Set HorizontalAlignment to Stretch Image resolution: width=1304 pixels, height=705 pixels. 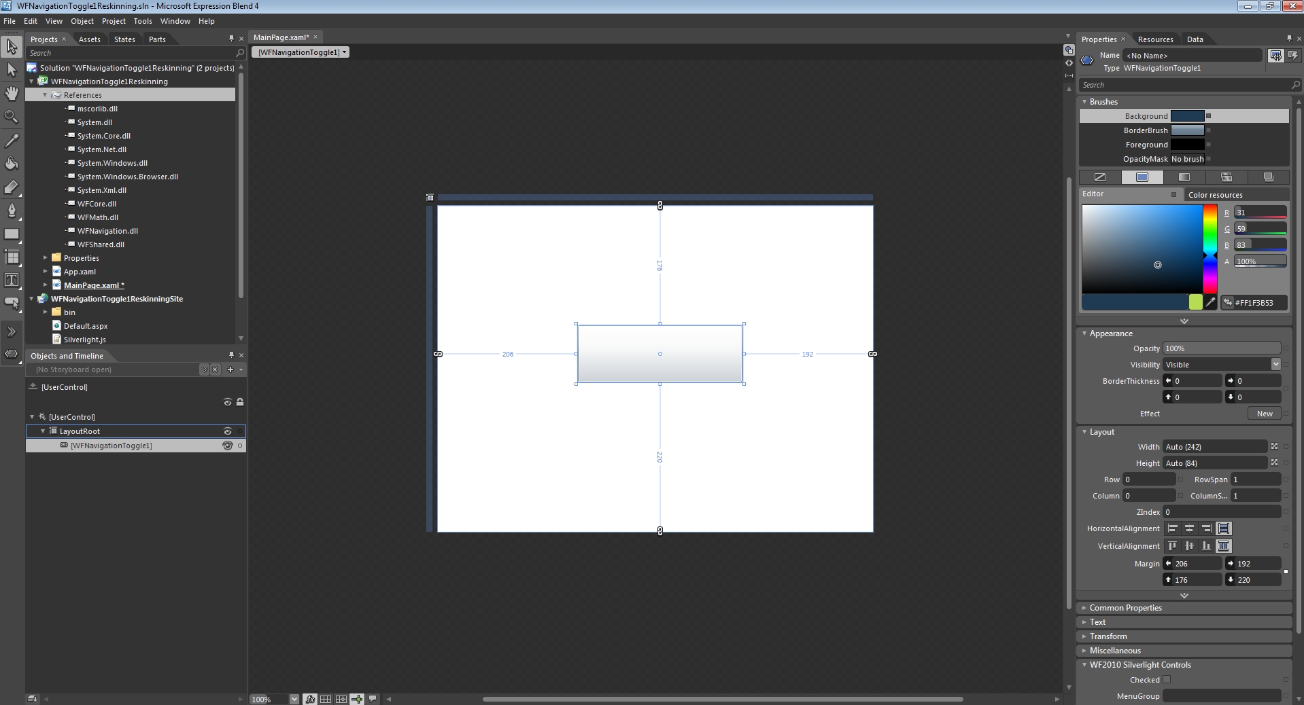(1223, 528)
